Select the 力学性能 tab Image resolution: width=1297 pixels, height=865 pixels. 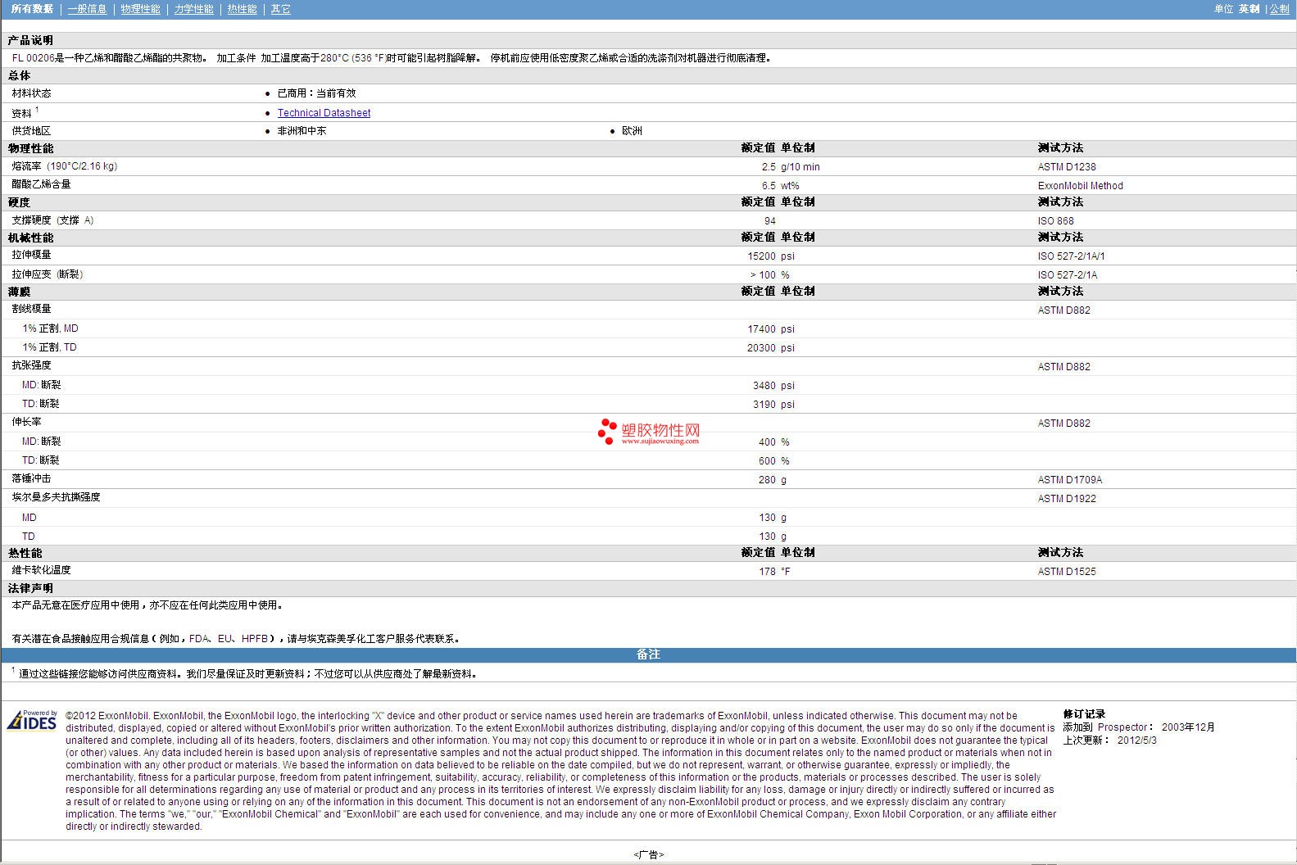193,9
